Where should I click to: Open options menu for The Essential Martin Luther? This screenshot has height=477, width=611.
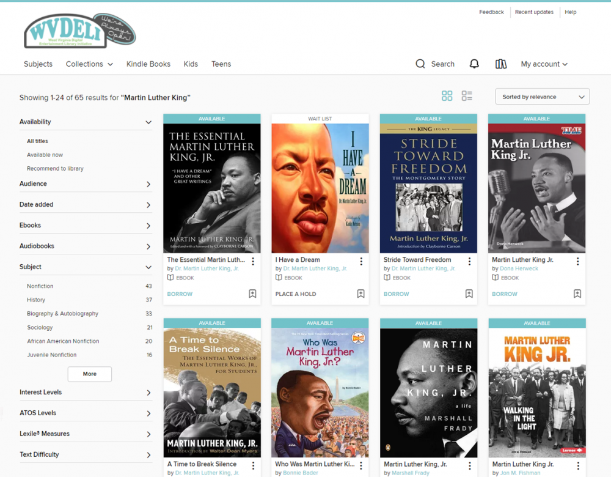coord(253,261)
